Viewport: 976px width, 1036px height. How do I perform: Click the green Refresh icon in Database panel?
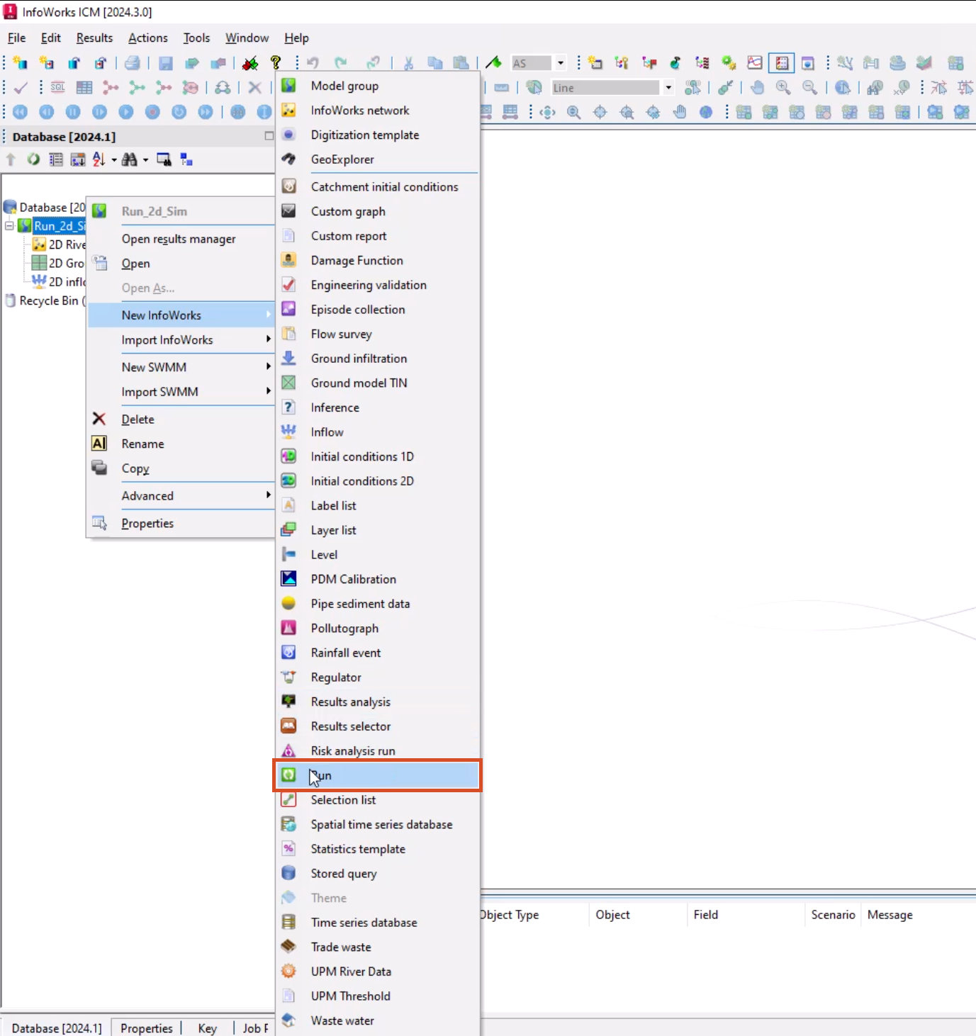click(x=33, y=159)
